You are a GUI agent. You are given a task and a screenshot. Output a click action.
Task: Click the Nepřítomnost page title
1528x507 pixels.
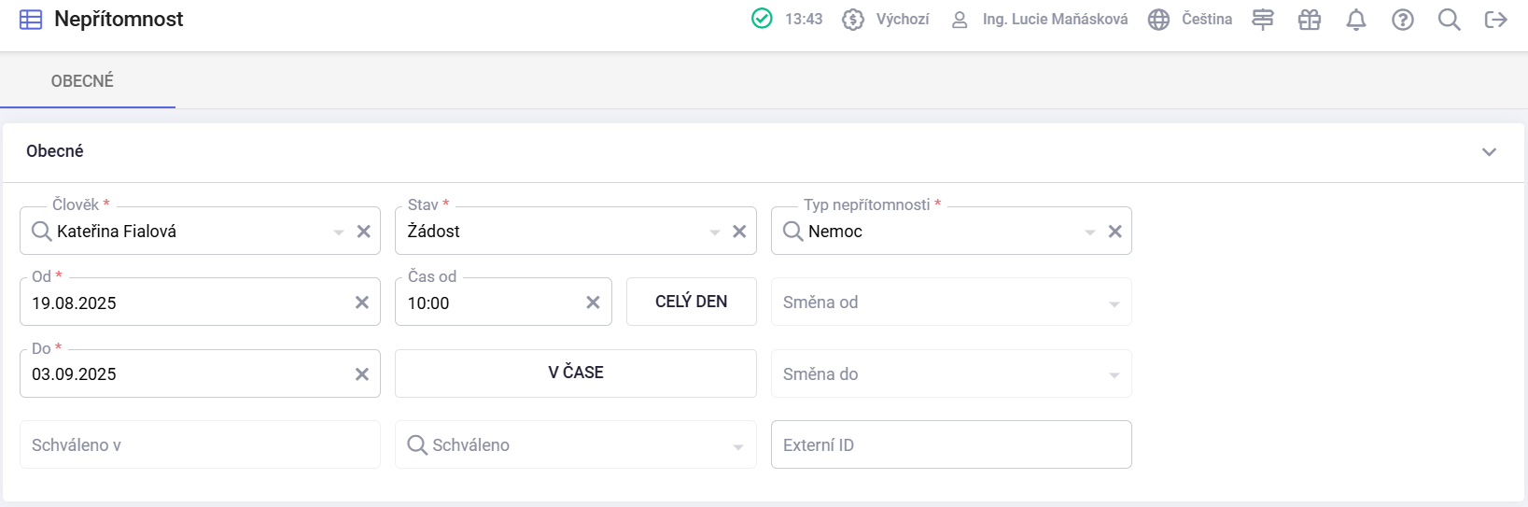(x=119, y=20)
